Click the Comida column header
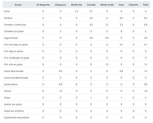Image resolution: width=153 pixels, height=123 pixels. point(91,5)
